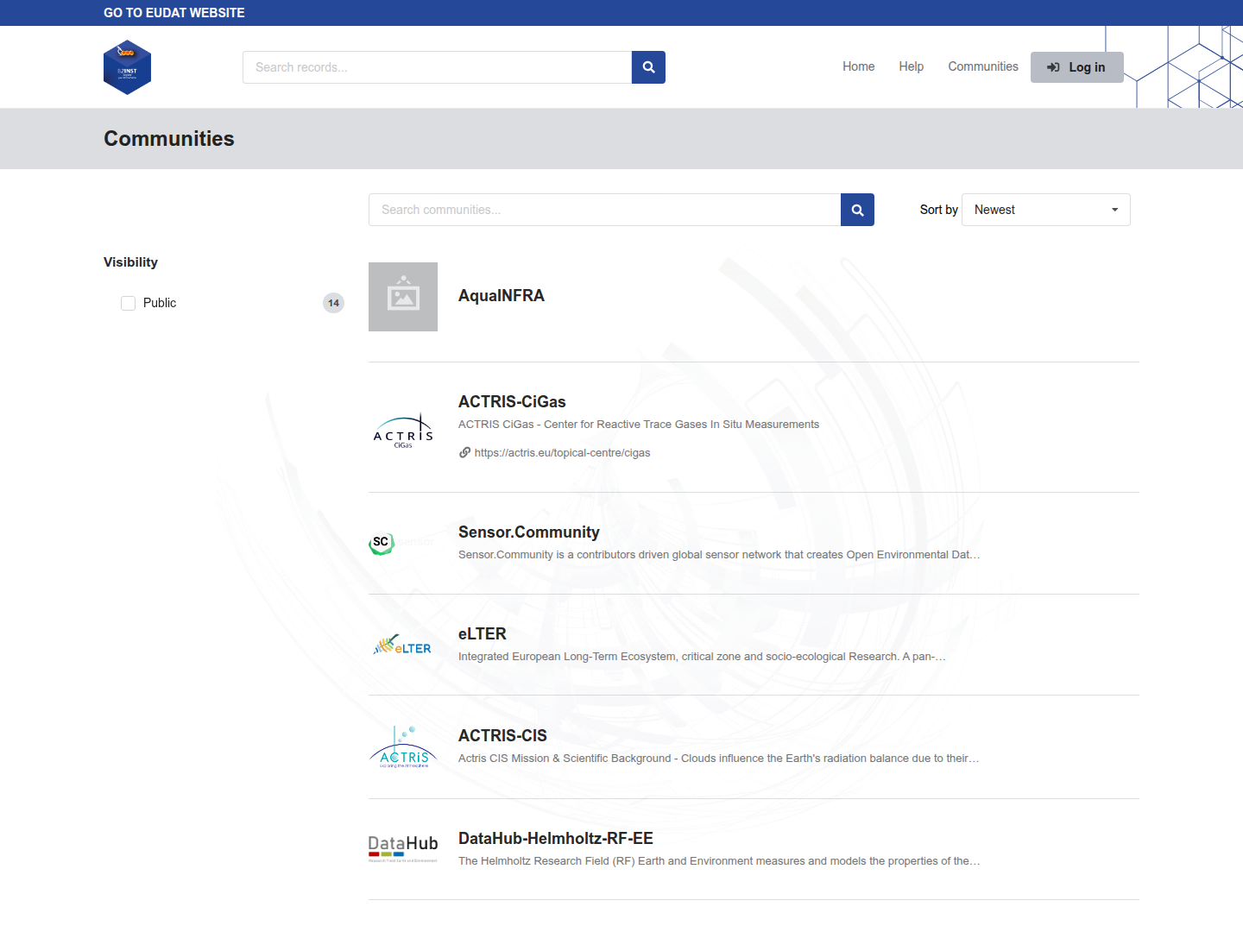Screen dimensions: 1243x932
Task: Click the records search magnifier button
Action: [648, 67]
